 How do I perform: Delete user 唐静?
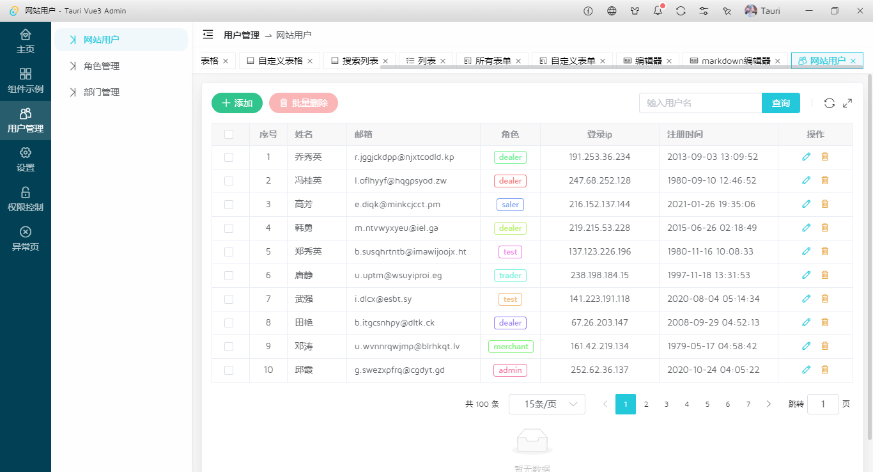825,275
